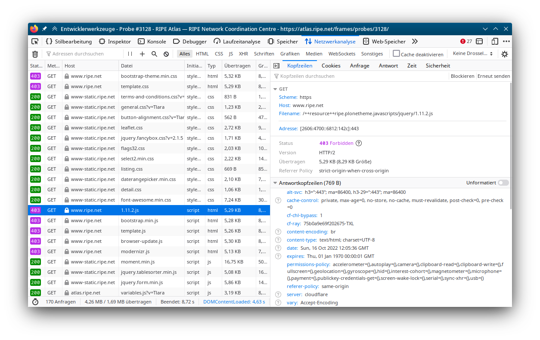The image size is (540, 340).
Task: Filter requests by Grafiken
Action: [290, 54]
